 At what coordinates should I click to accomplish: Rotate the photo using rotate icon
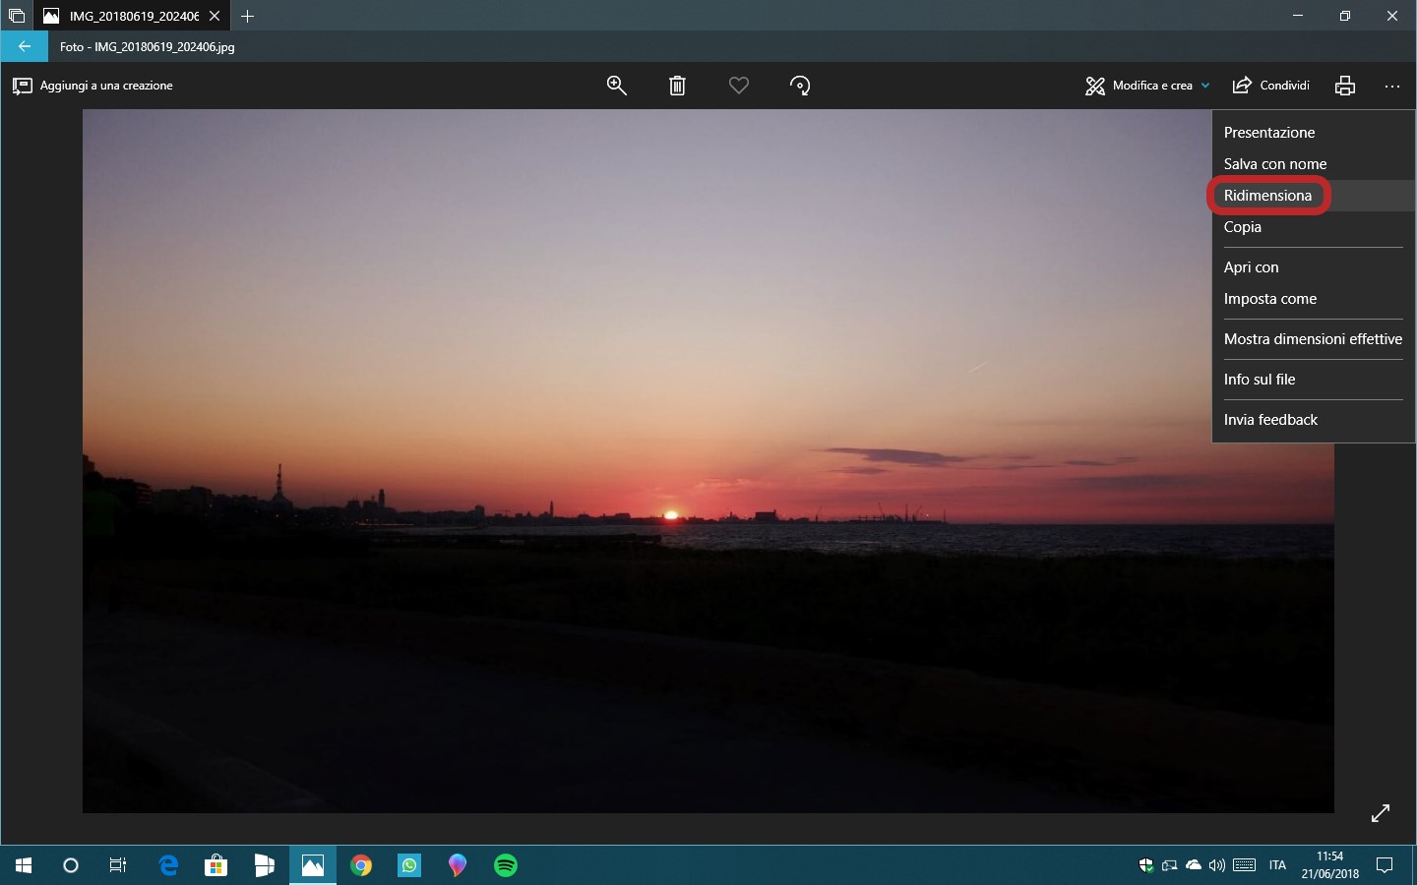[x=800, y=86]
